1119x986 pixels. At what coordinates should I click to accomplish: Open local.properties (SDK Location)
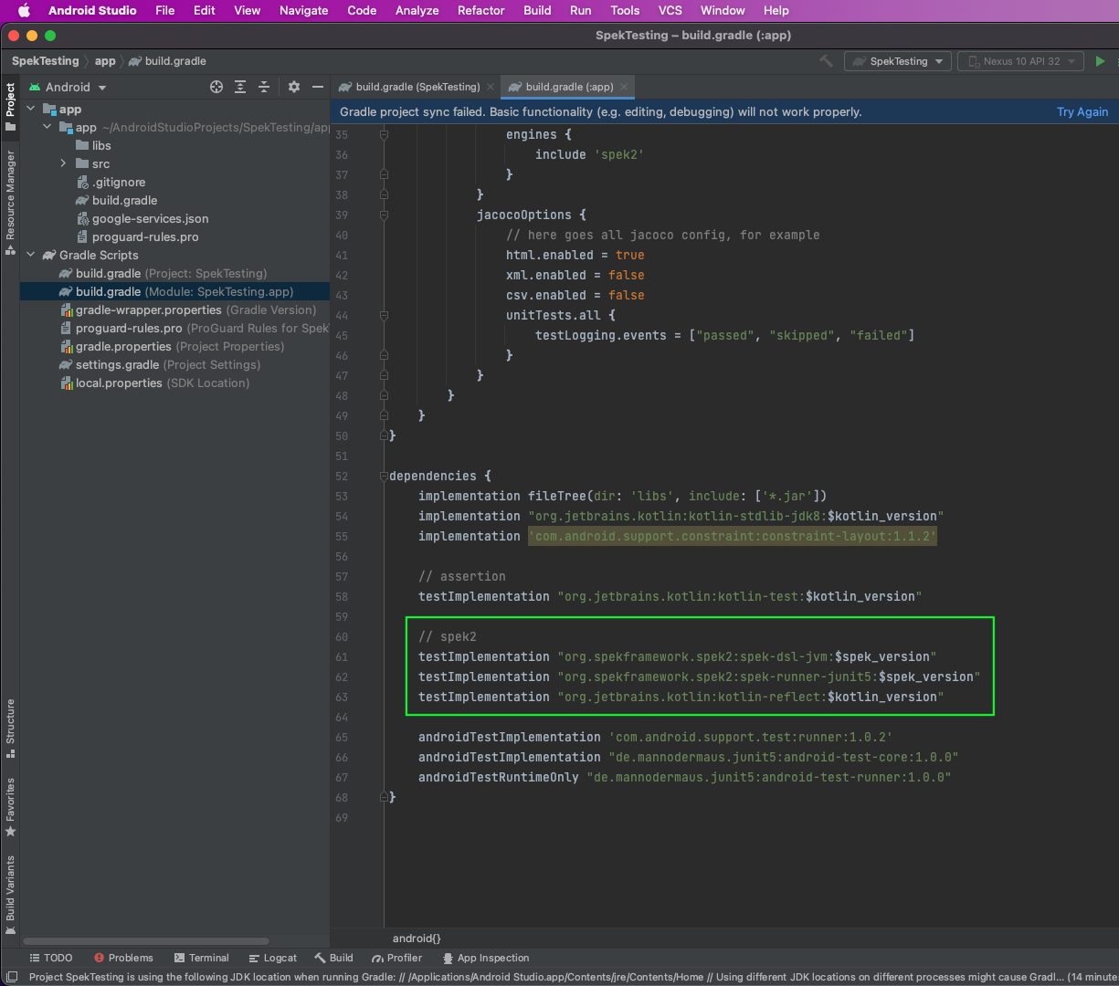154,383
